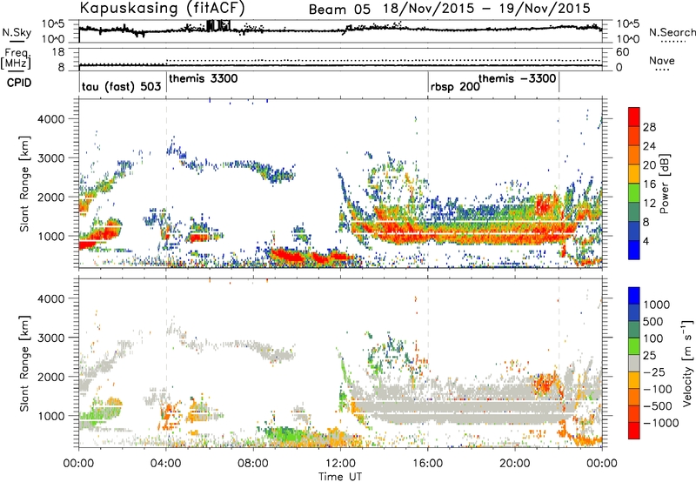696x482 pixels.
Task: Select the '04:00' time tick label
Action: click(166, 464)
